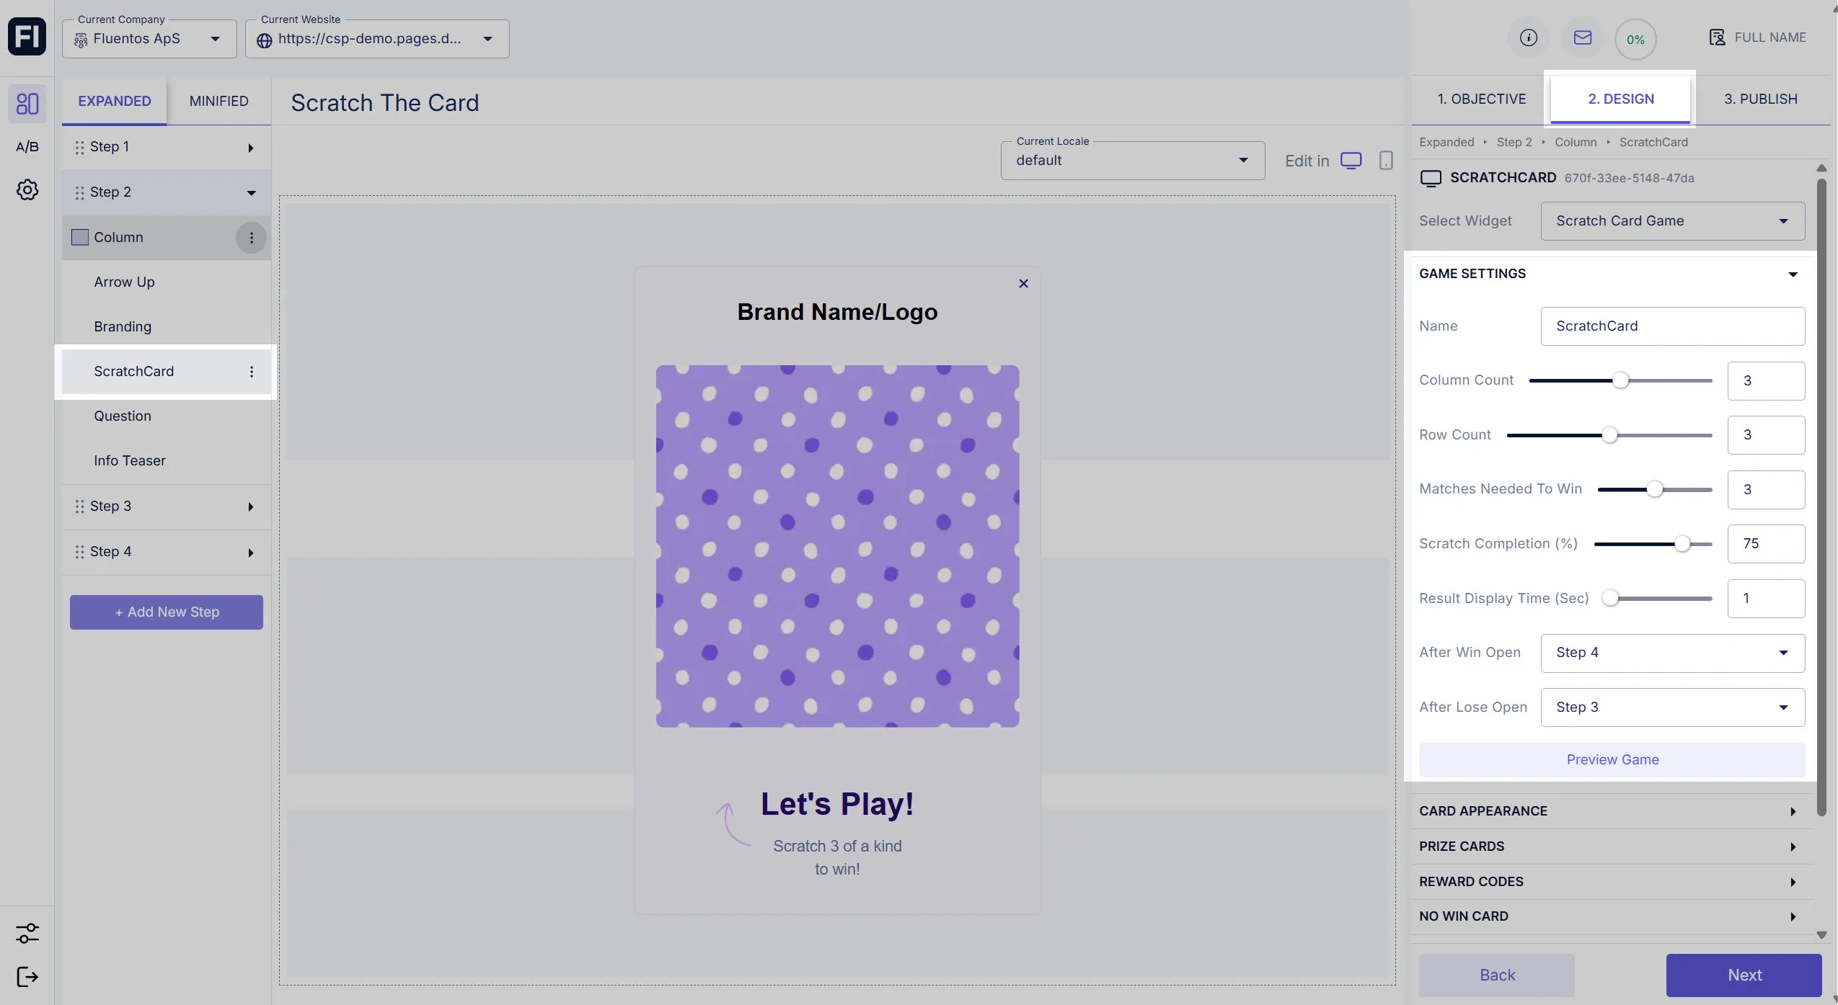
Task: Open the Current Website dropdown
Action: pos(377,39)
